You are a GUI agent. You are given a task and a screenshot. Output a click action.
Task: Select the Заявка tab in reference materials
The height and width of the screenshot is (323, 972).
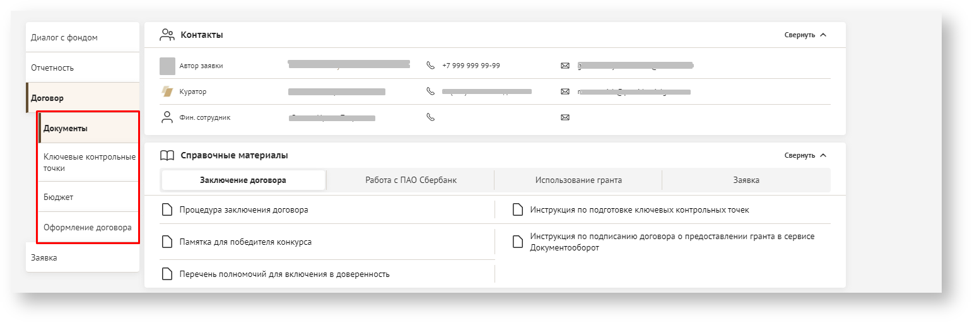(746, 180)
